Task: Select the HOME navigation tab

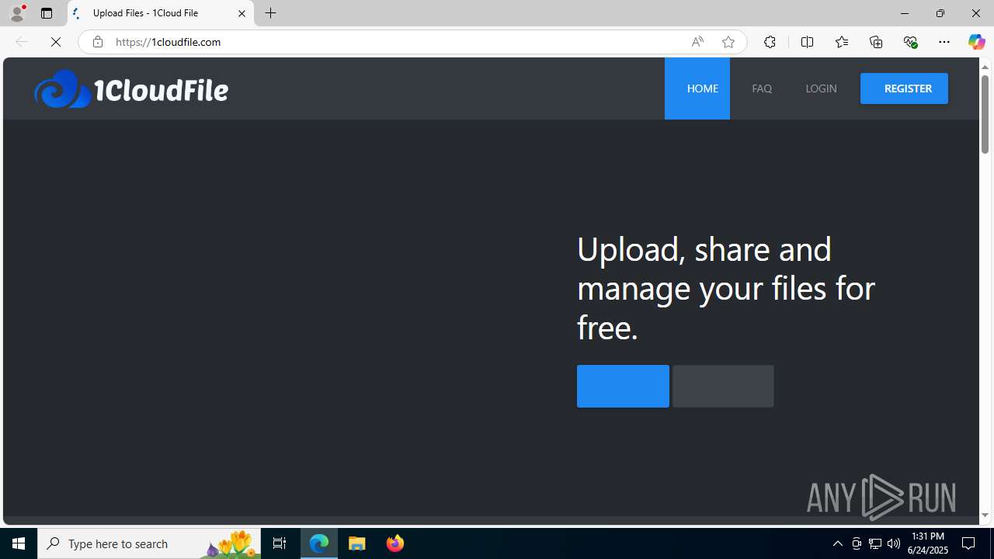Action: coord(697,89)
